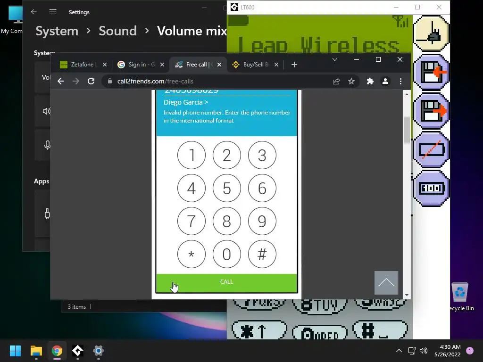Open the notification badge in the tray
Viewport: 483px width, 362px height.
point(470,351)
